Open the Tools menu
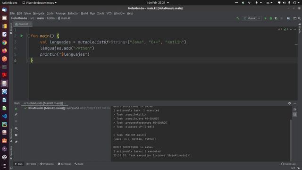Screen dimensions: 302x170 pyautogui.click(x=101, y=13)
